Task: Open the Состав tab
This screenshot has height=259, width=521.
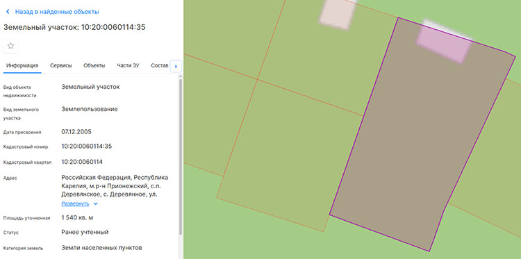Action: click(160, 66)
